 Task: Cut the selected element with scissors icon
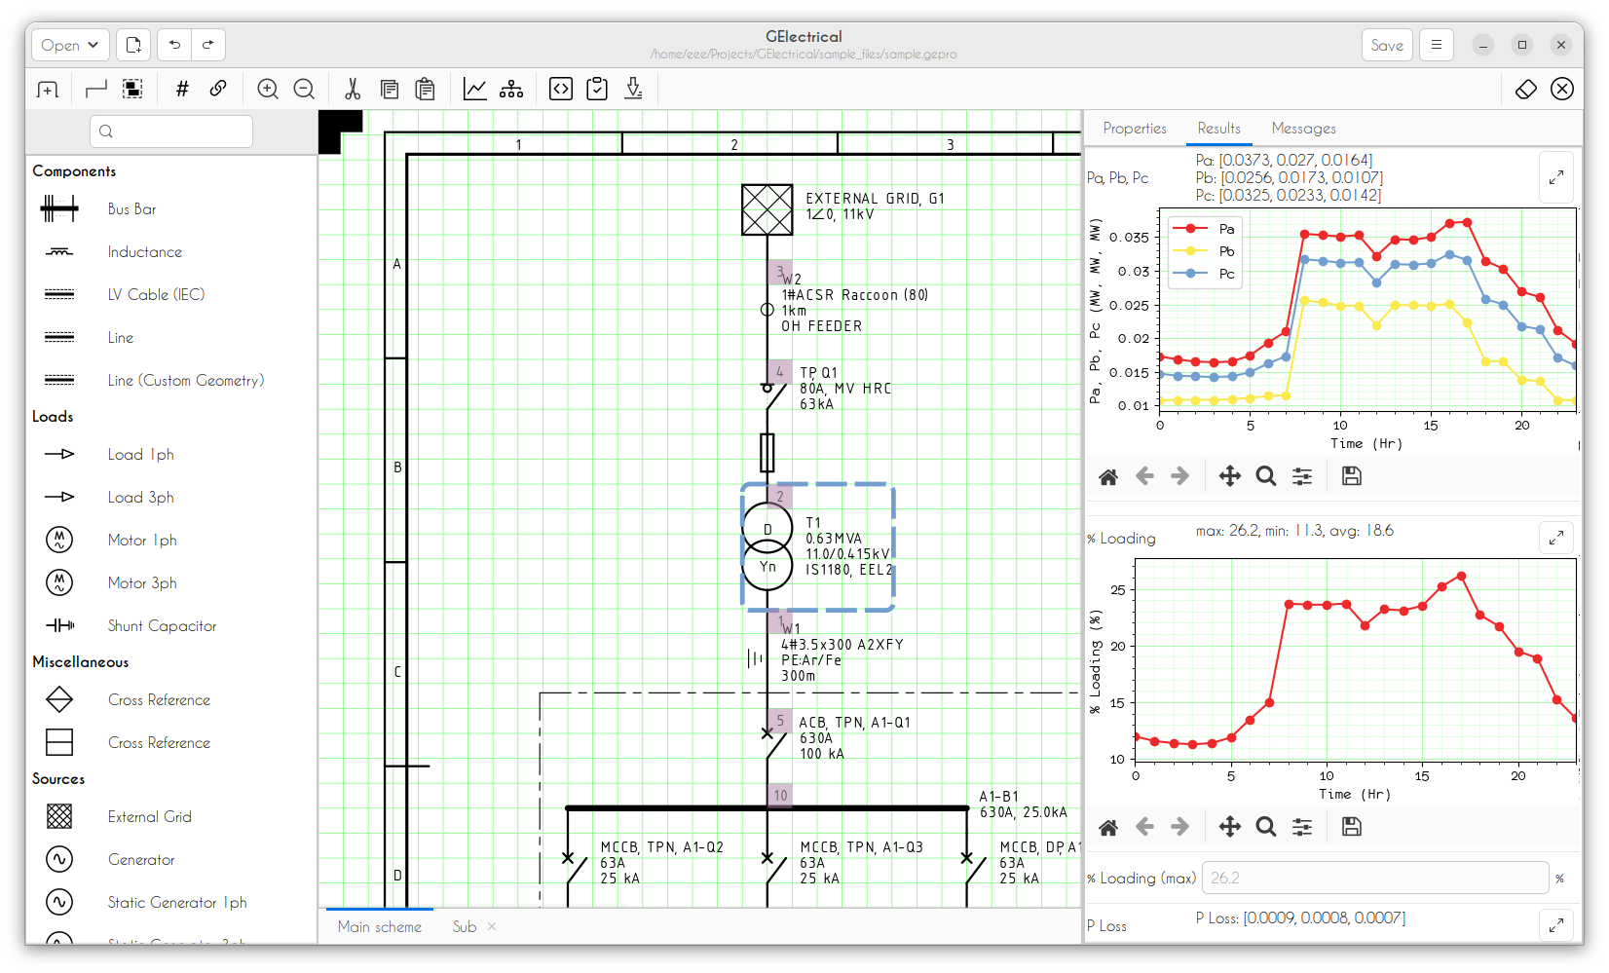[x=353, y=90]
